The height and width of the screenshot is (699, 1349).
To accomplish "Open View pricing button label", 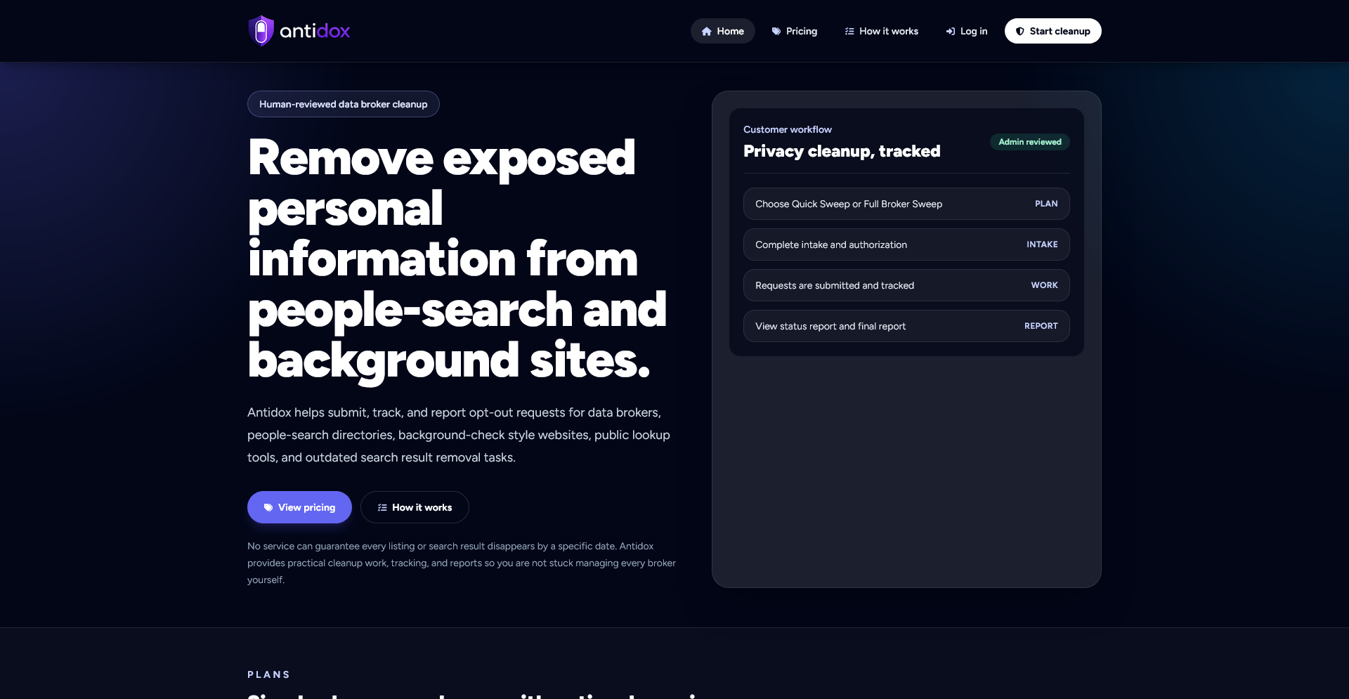I will (x=306, y=507).
